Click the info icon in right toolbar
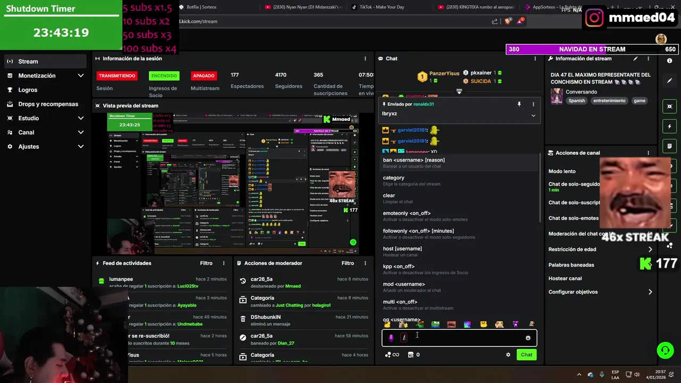The height and width of the screenshot is (383, 681). (669, 61)
